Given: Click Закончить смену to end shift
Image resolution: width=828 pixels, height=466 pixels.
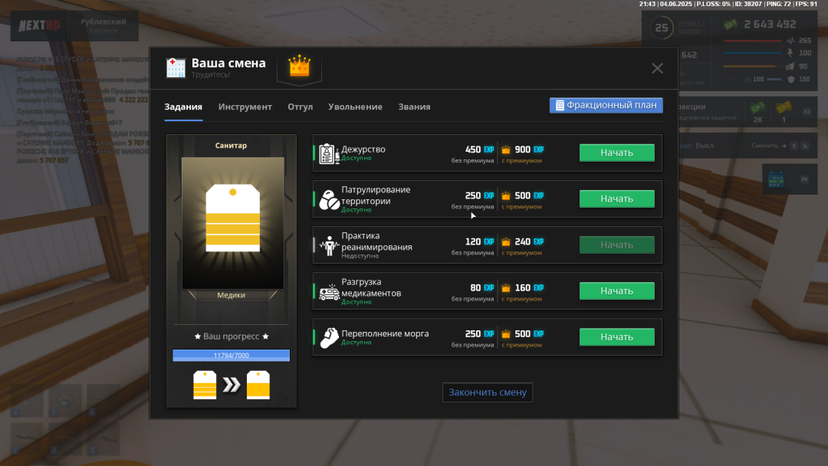Looking at the screenshot, I should [x=488, y=392].
